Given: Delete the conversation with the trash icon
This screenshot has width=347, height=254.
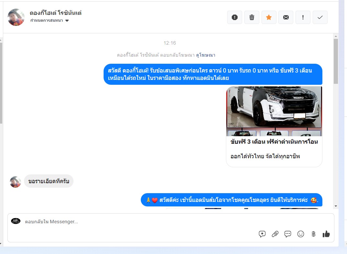Looking at the screenshot, I should point(252,17).
